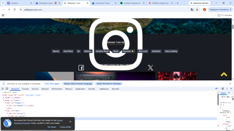
Task: Close the DevTools badge notification
Action: [70, 122]
